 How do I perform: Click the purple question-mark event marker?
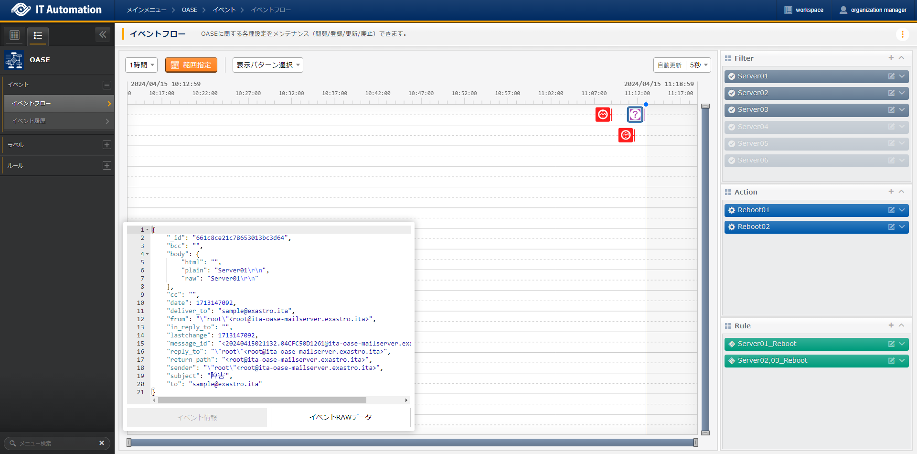(635, 115)
